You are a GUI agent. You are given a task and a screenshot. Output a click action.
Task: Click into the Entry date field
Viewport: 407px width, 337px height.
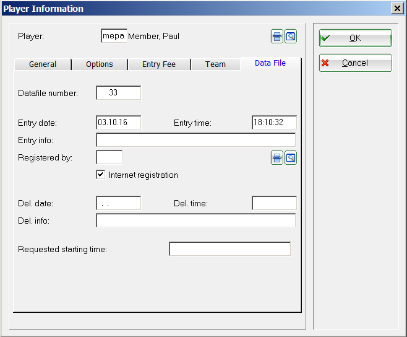(x=118, y=123)
